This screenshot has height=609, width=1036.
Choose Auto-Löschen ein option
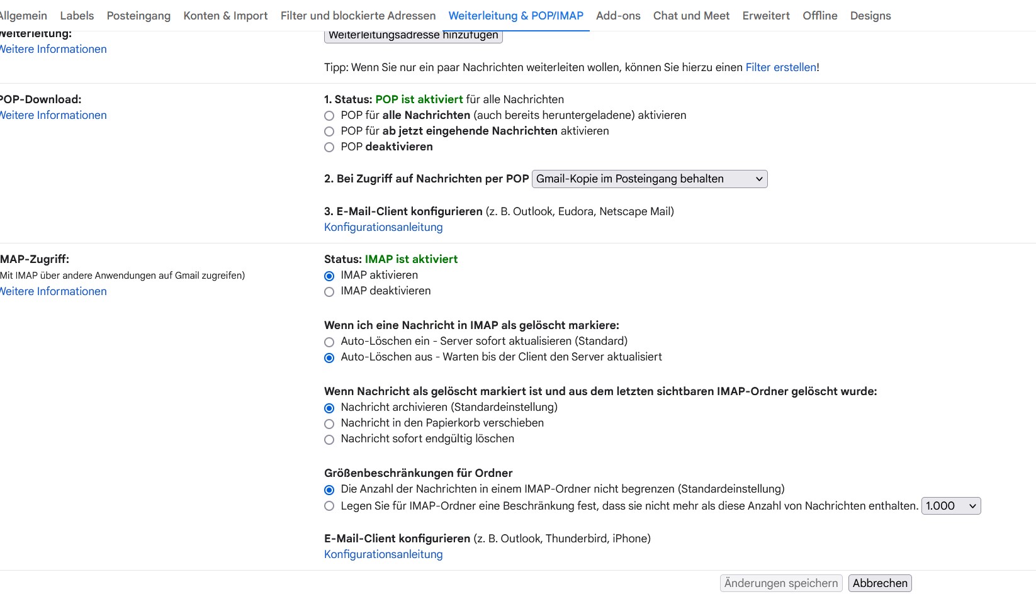point(329,342)
